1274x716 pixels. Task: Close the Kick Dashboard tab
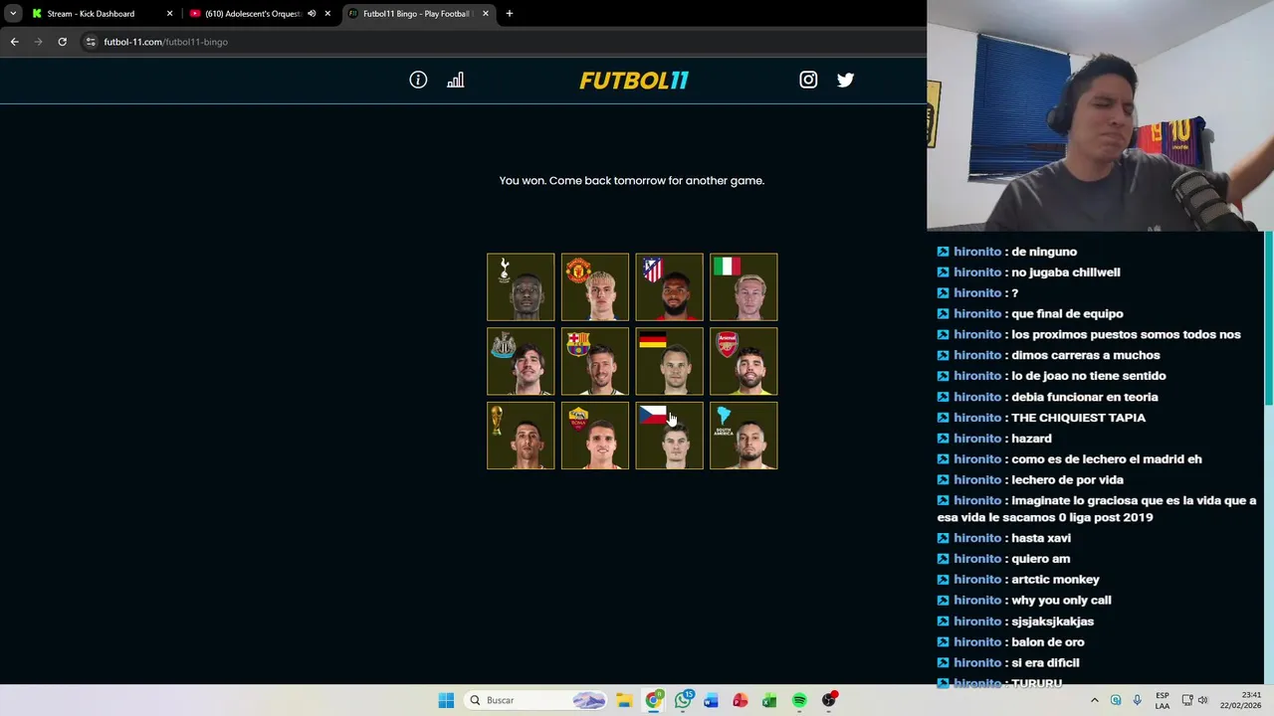point(169,14)
